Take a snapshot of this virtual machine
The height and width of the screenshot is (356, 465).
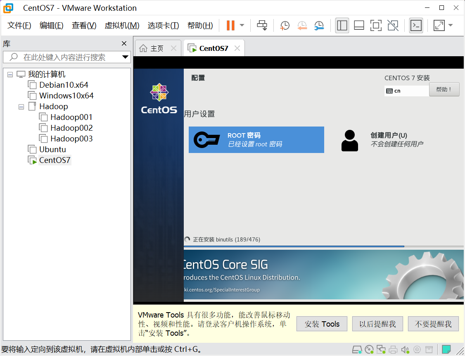285,26
